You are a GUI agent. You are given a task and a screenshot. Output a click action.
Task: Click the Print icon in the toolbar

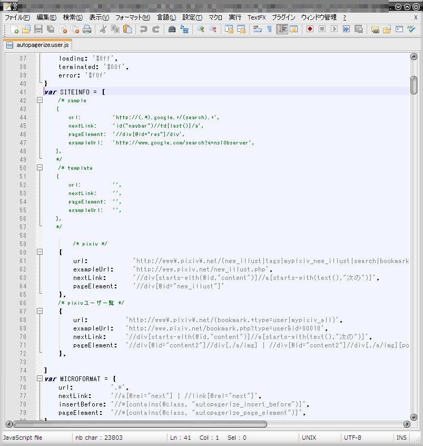[87, 30]
